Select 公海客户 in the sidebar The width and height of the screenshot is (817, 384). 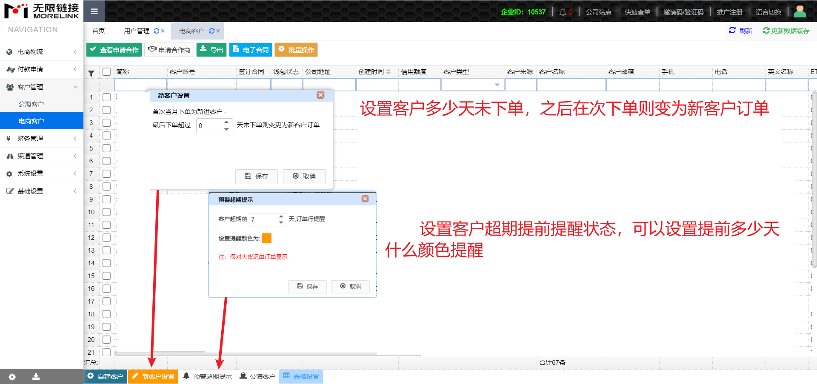coord(31,104)
